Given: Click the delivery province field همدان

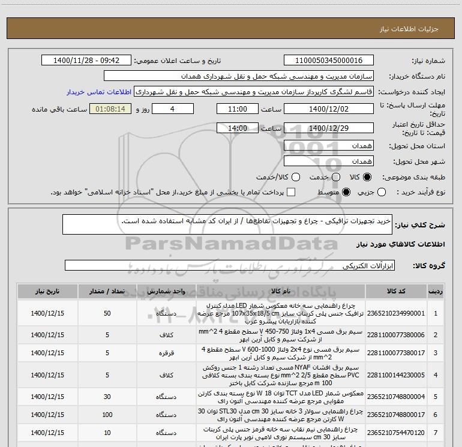Looking at the screenshot, I should point(329,145).
